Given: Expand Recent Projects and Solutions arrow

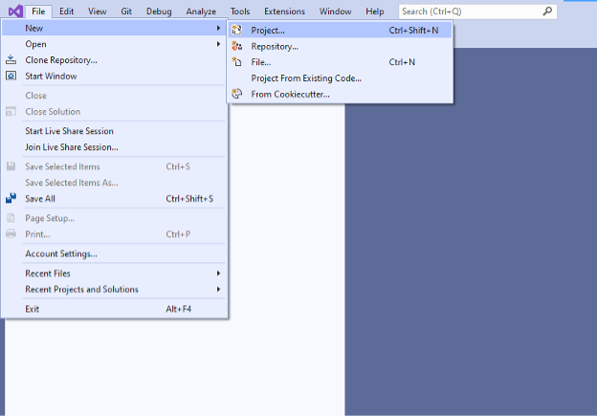Looking at the screenshot, I should (x=218, y=289).
